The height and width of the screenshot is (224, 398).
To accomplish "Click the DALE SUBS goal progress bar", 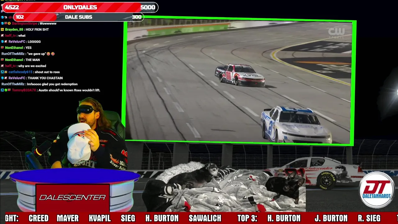I will click(x=78, y=17).
